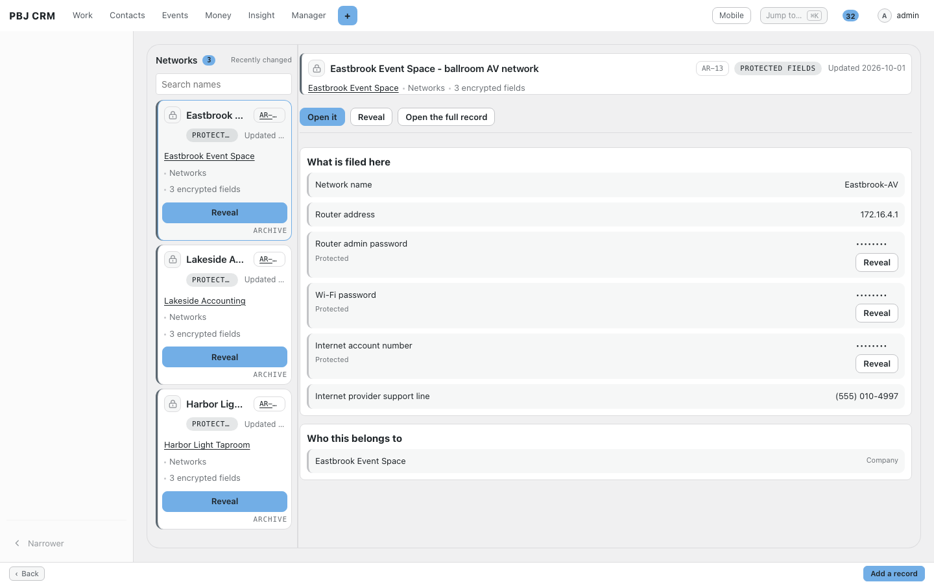934x584 pixels.
Task: Click the lock icon on Lakeside card
Action: pos(173,260)
